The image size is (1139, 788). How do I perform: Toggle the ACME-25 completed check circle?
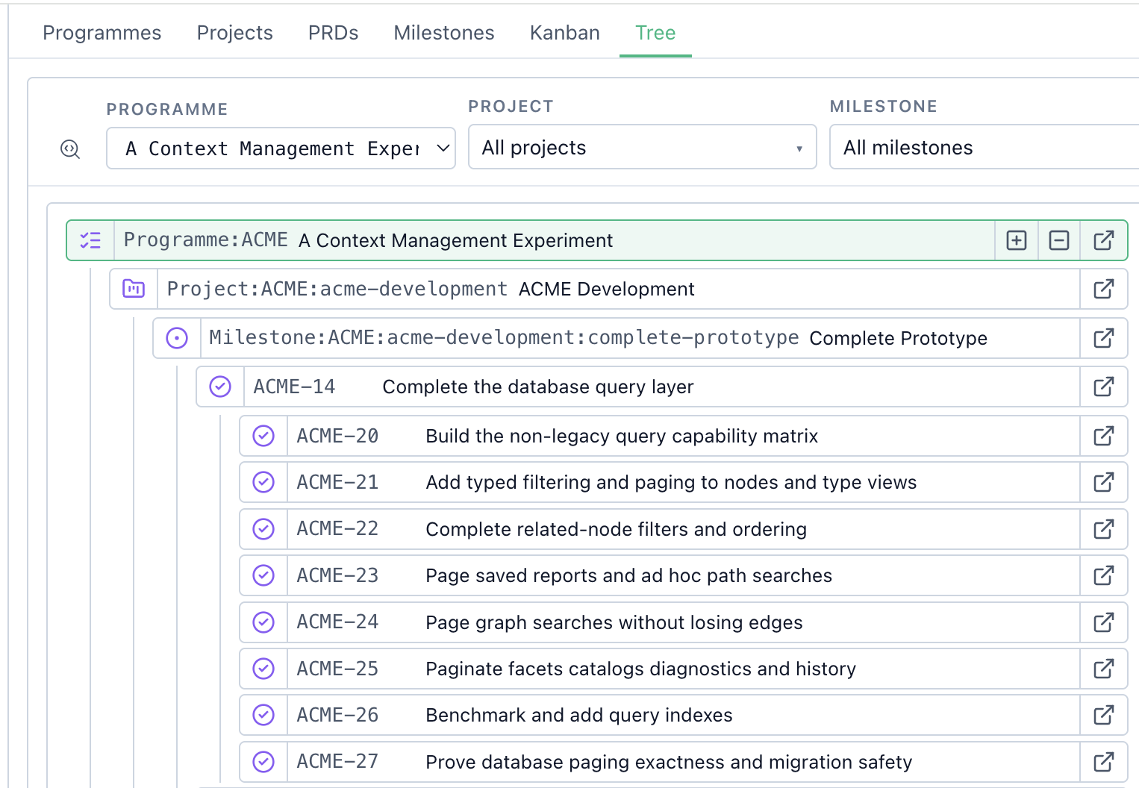[263, 669]
